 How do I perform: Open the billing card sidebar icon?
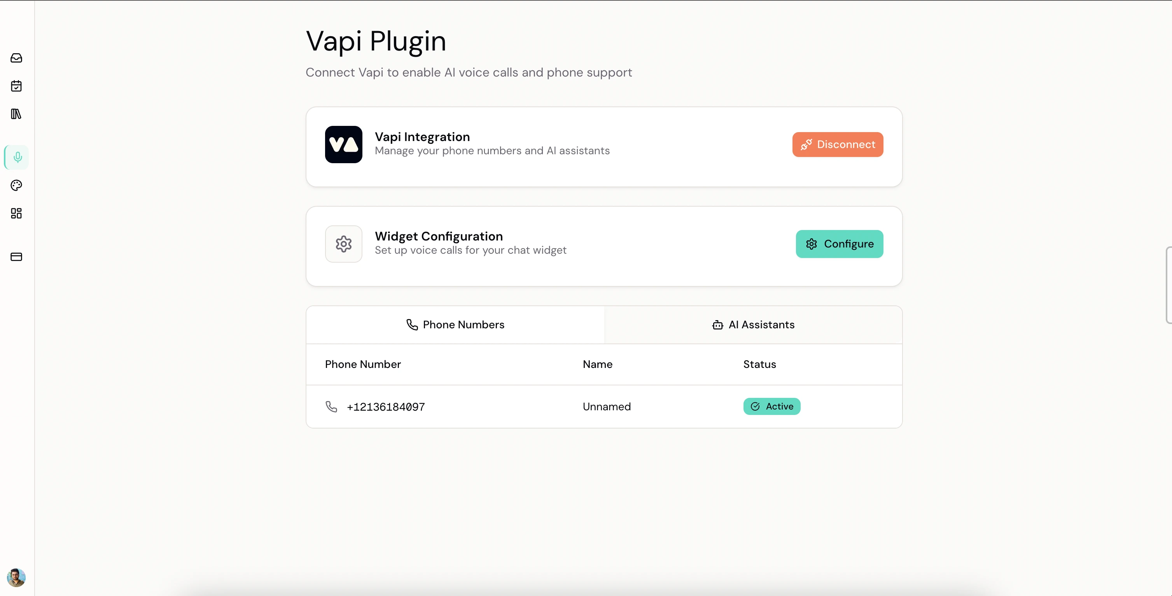tap(16, 257)
